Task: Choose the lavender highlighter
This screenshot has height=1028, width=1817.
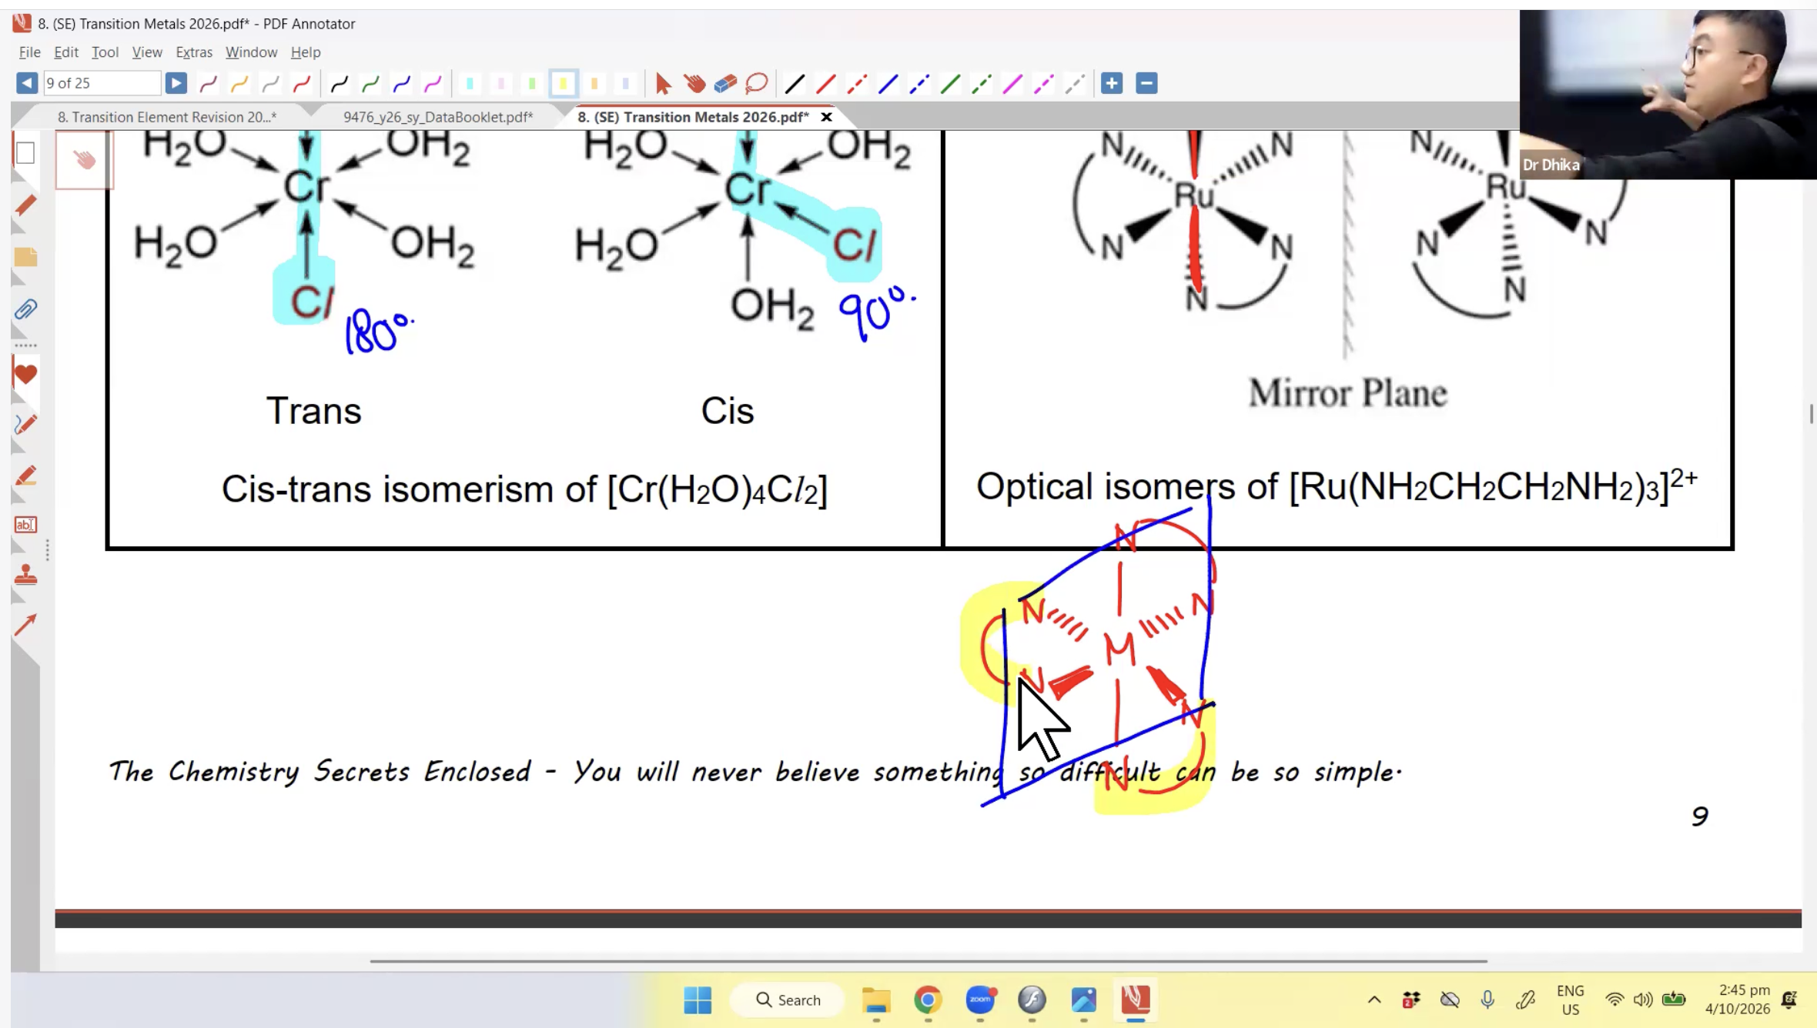Action: 626,83
